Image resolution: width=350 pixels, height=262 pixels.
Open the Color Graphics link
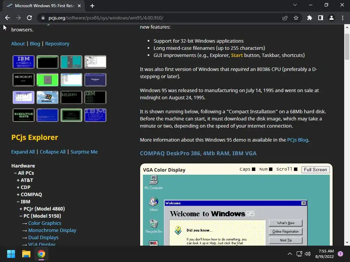click(x=45, y=223)
